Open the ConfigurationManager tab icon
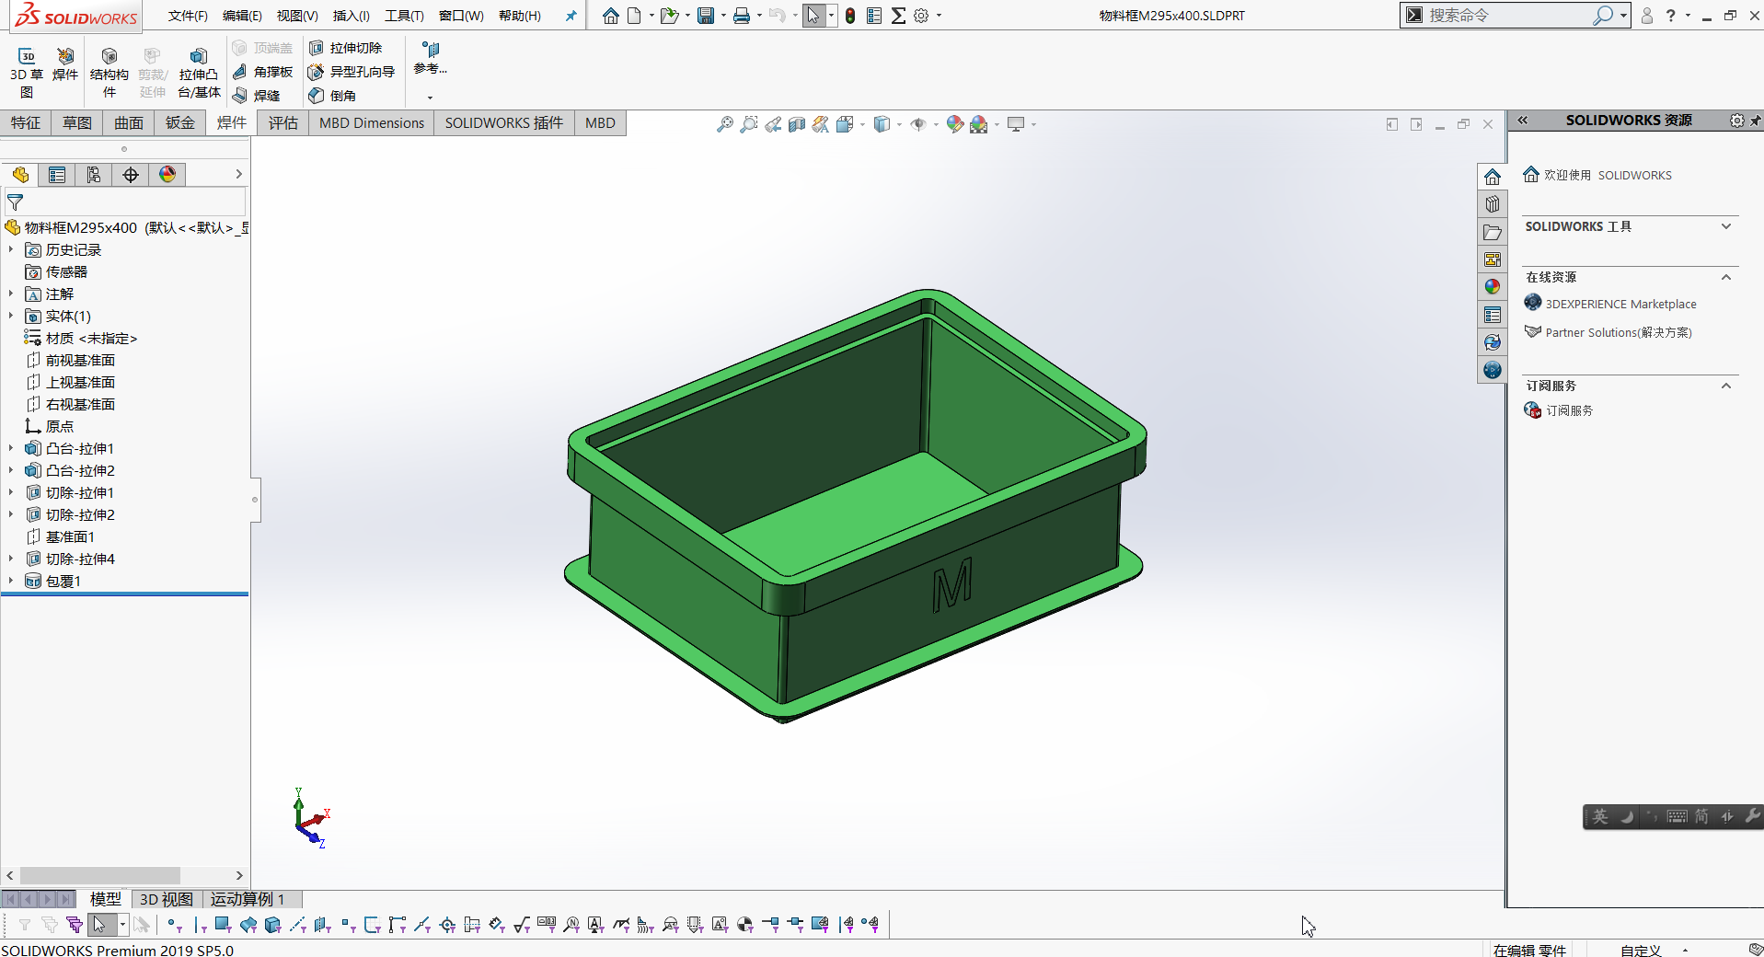1764x957 pixels. coord(94,175)
